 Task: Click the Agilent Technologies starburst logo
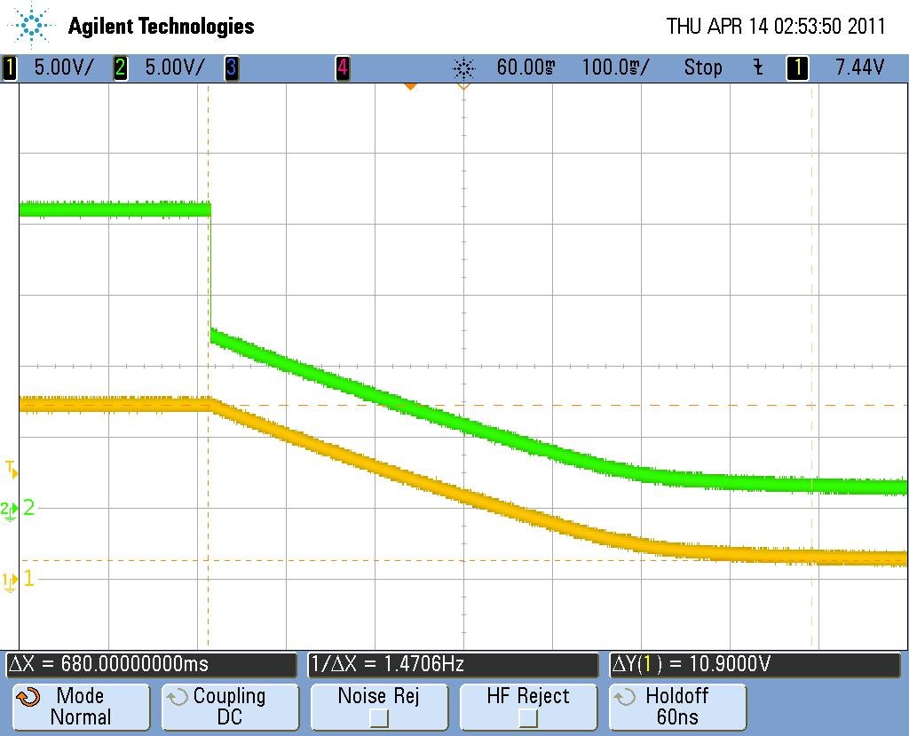coord(30,26)
